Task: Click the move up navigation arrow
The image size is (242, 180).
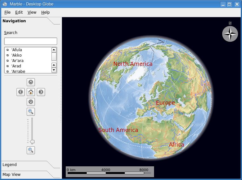Action: 31,82
